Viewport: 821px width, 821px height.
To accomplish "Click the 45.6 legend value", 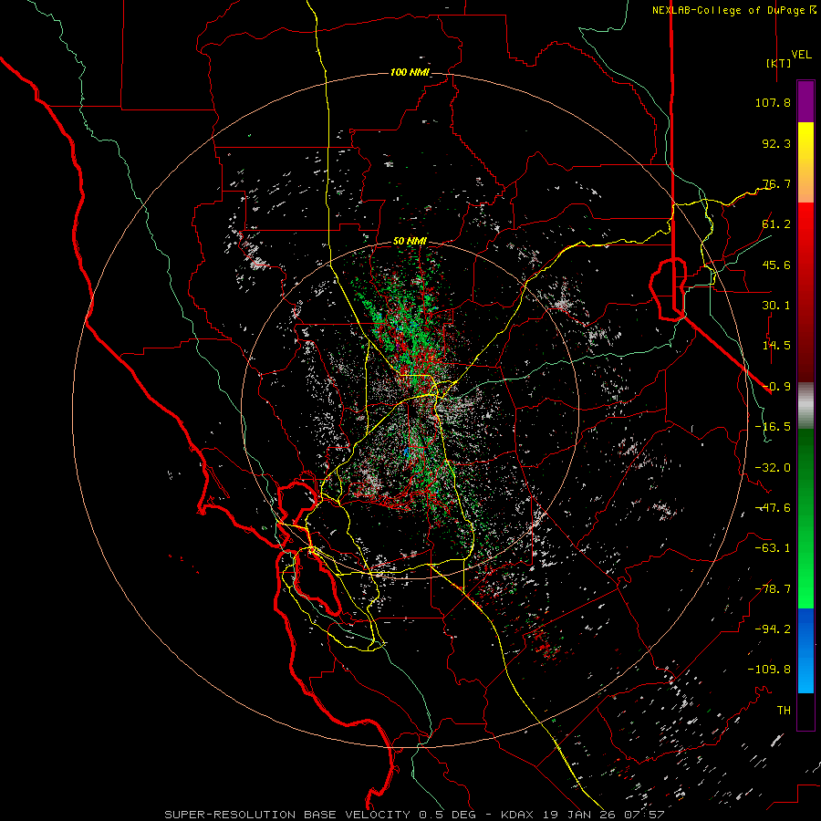I will click(x=776, y=265).
